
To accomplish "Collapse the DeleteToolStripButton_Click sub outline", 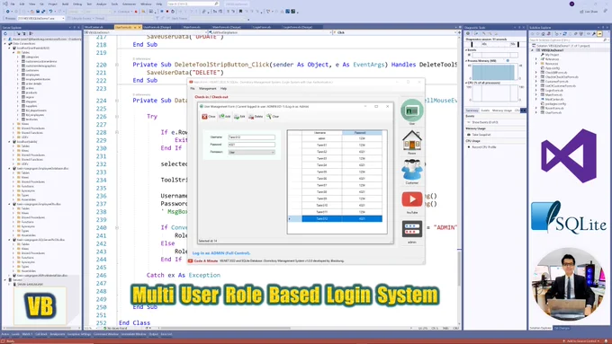I will pos(117,65).
